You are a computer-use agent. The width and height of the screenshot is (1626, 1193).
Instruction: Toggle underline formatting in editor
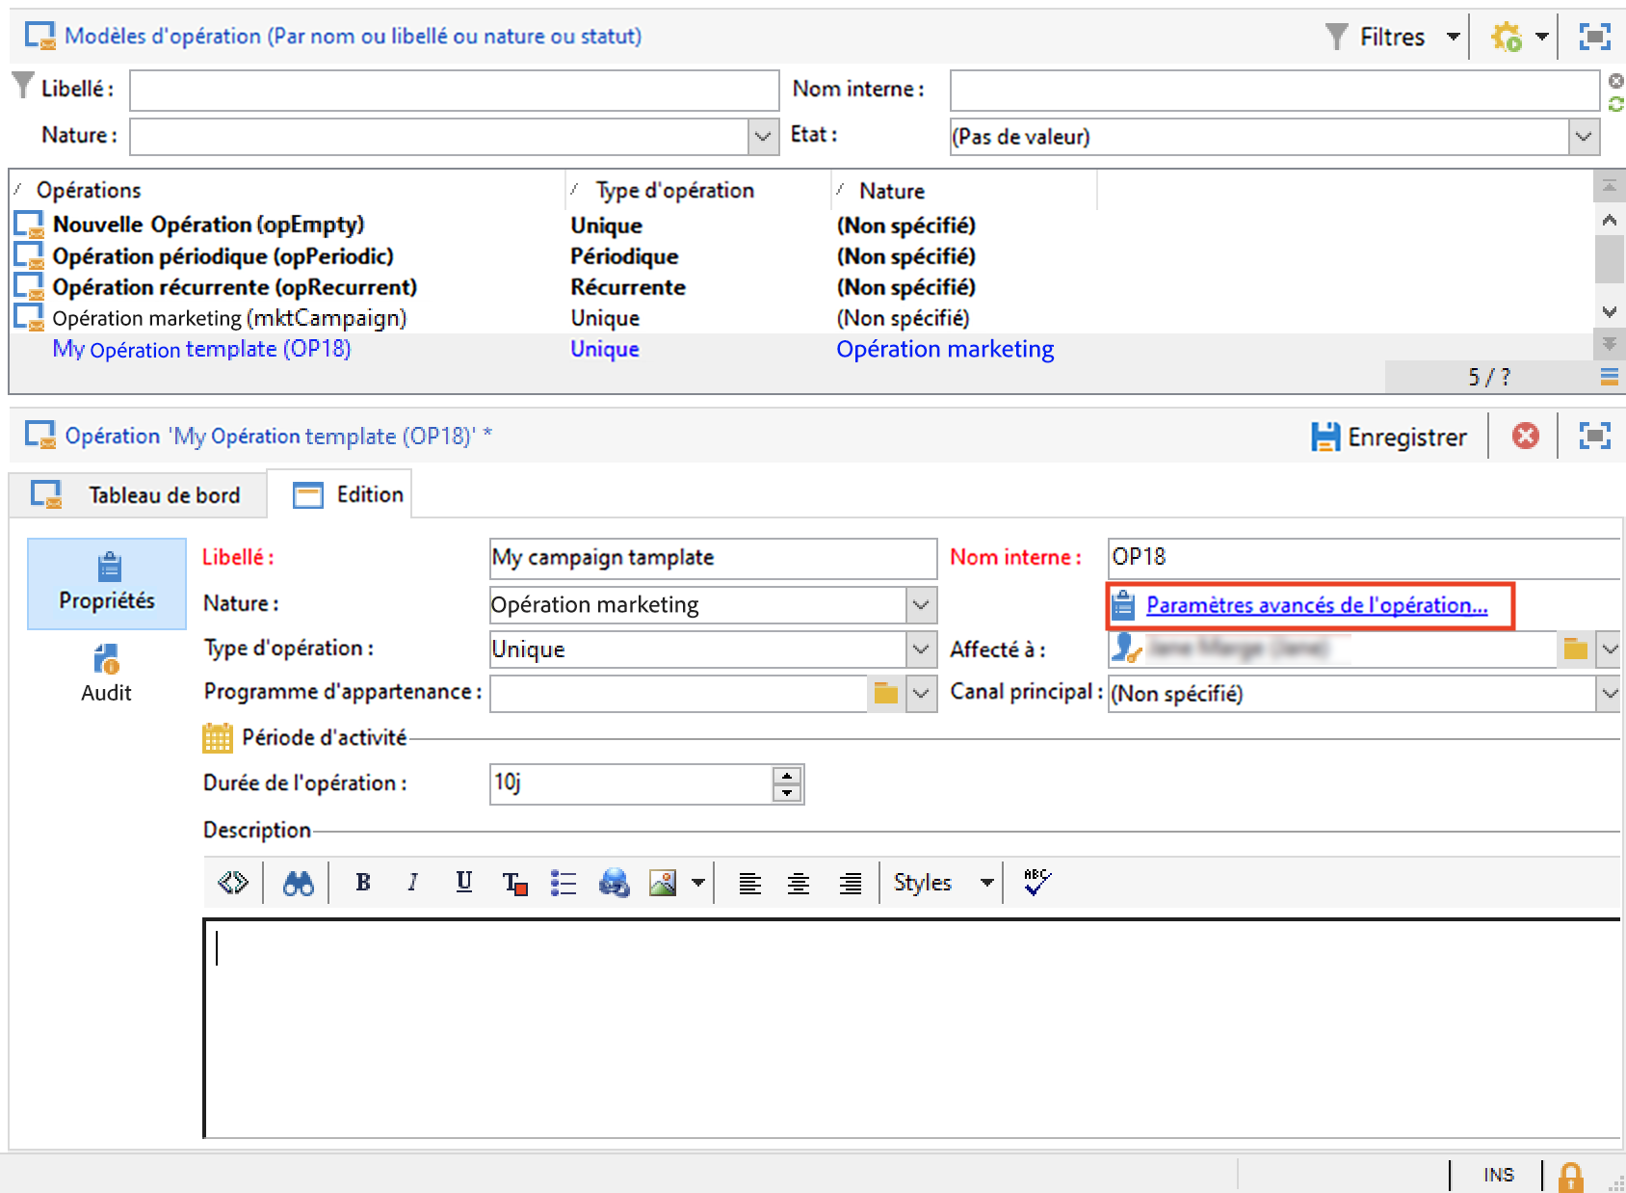coord(463,883)
